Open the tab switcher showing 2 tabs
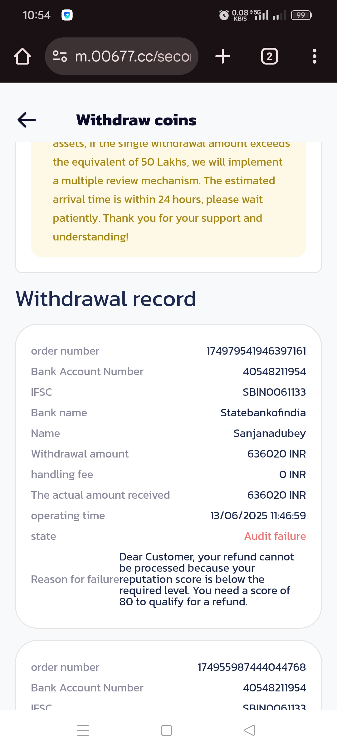This screenshot has height=751, width=337. [269, 56]
